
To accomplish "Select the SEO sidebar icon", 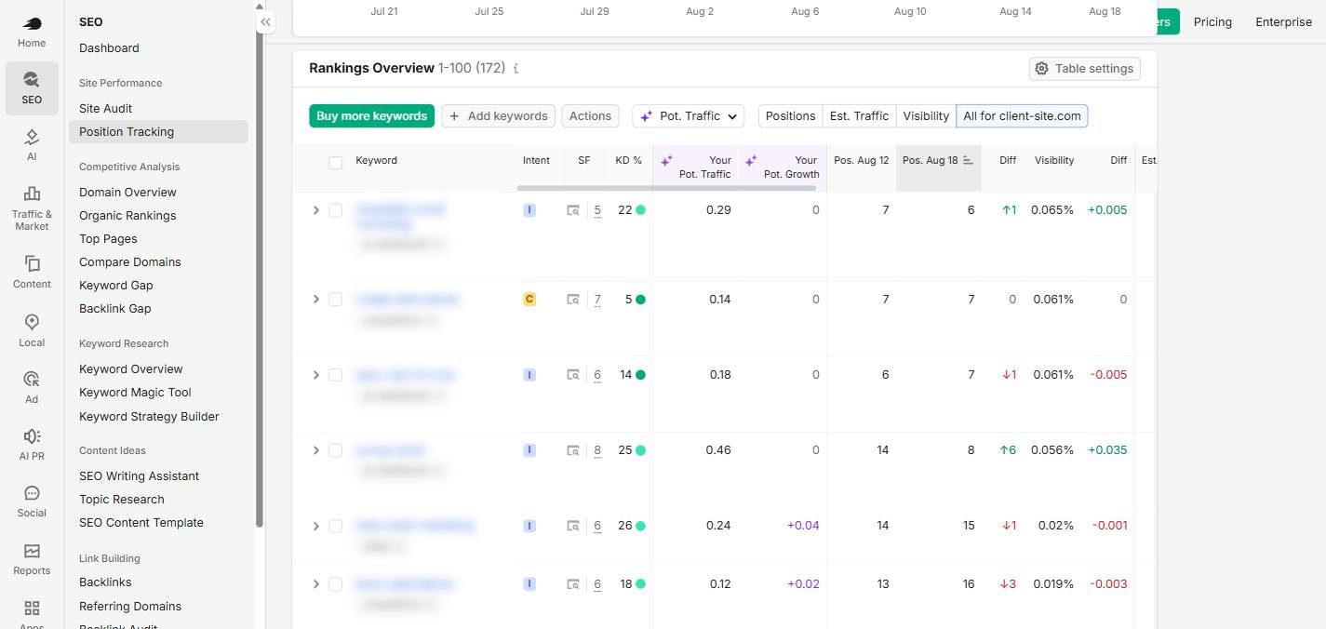I will click(x=32, y=88).
